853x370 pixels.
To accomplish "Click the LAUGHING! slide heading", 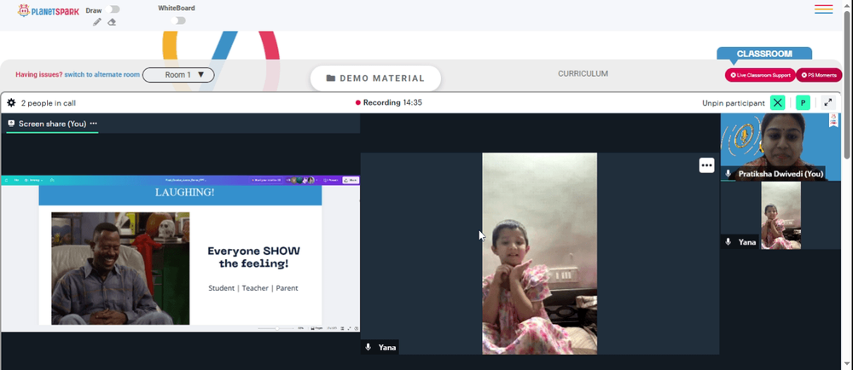I will tap(184, 193).
